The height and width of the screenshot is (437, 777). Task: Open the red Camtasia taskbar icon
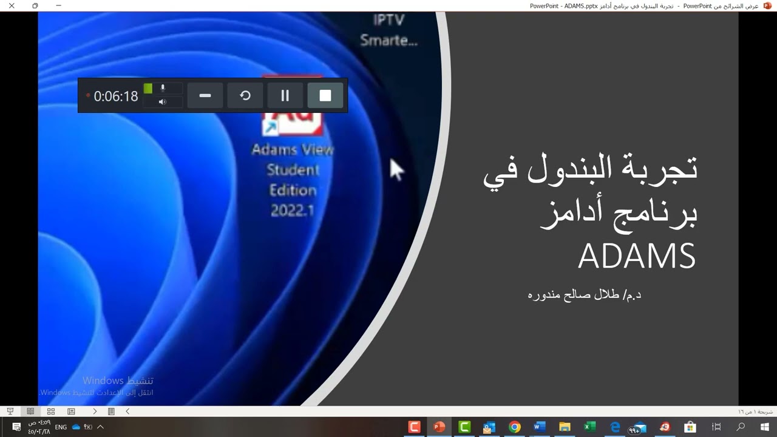[415, 427]
